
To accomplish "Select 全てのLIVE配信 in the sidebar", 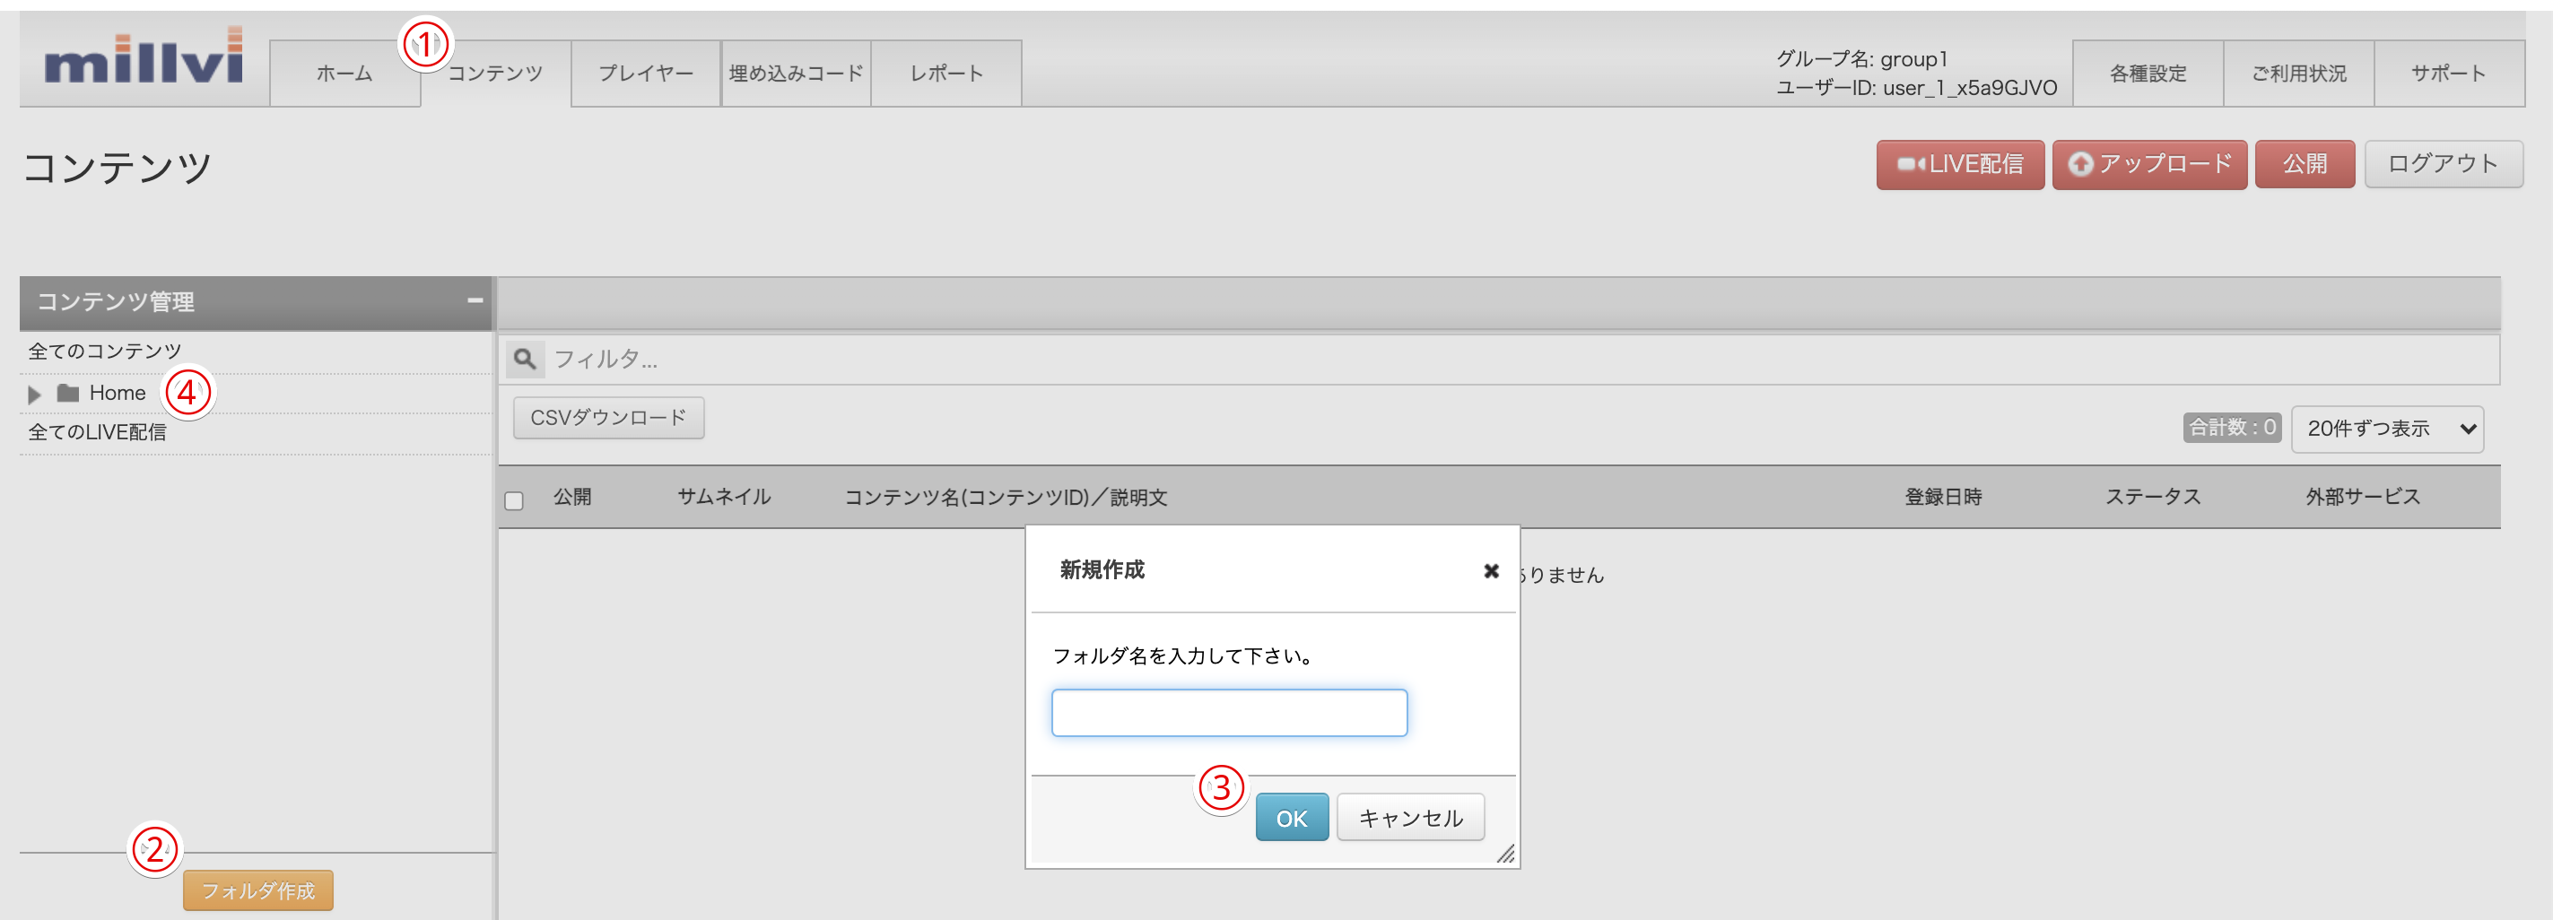I will 97,433.
